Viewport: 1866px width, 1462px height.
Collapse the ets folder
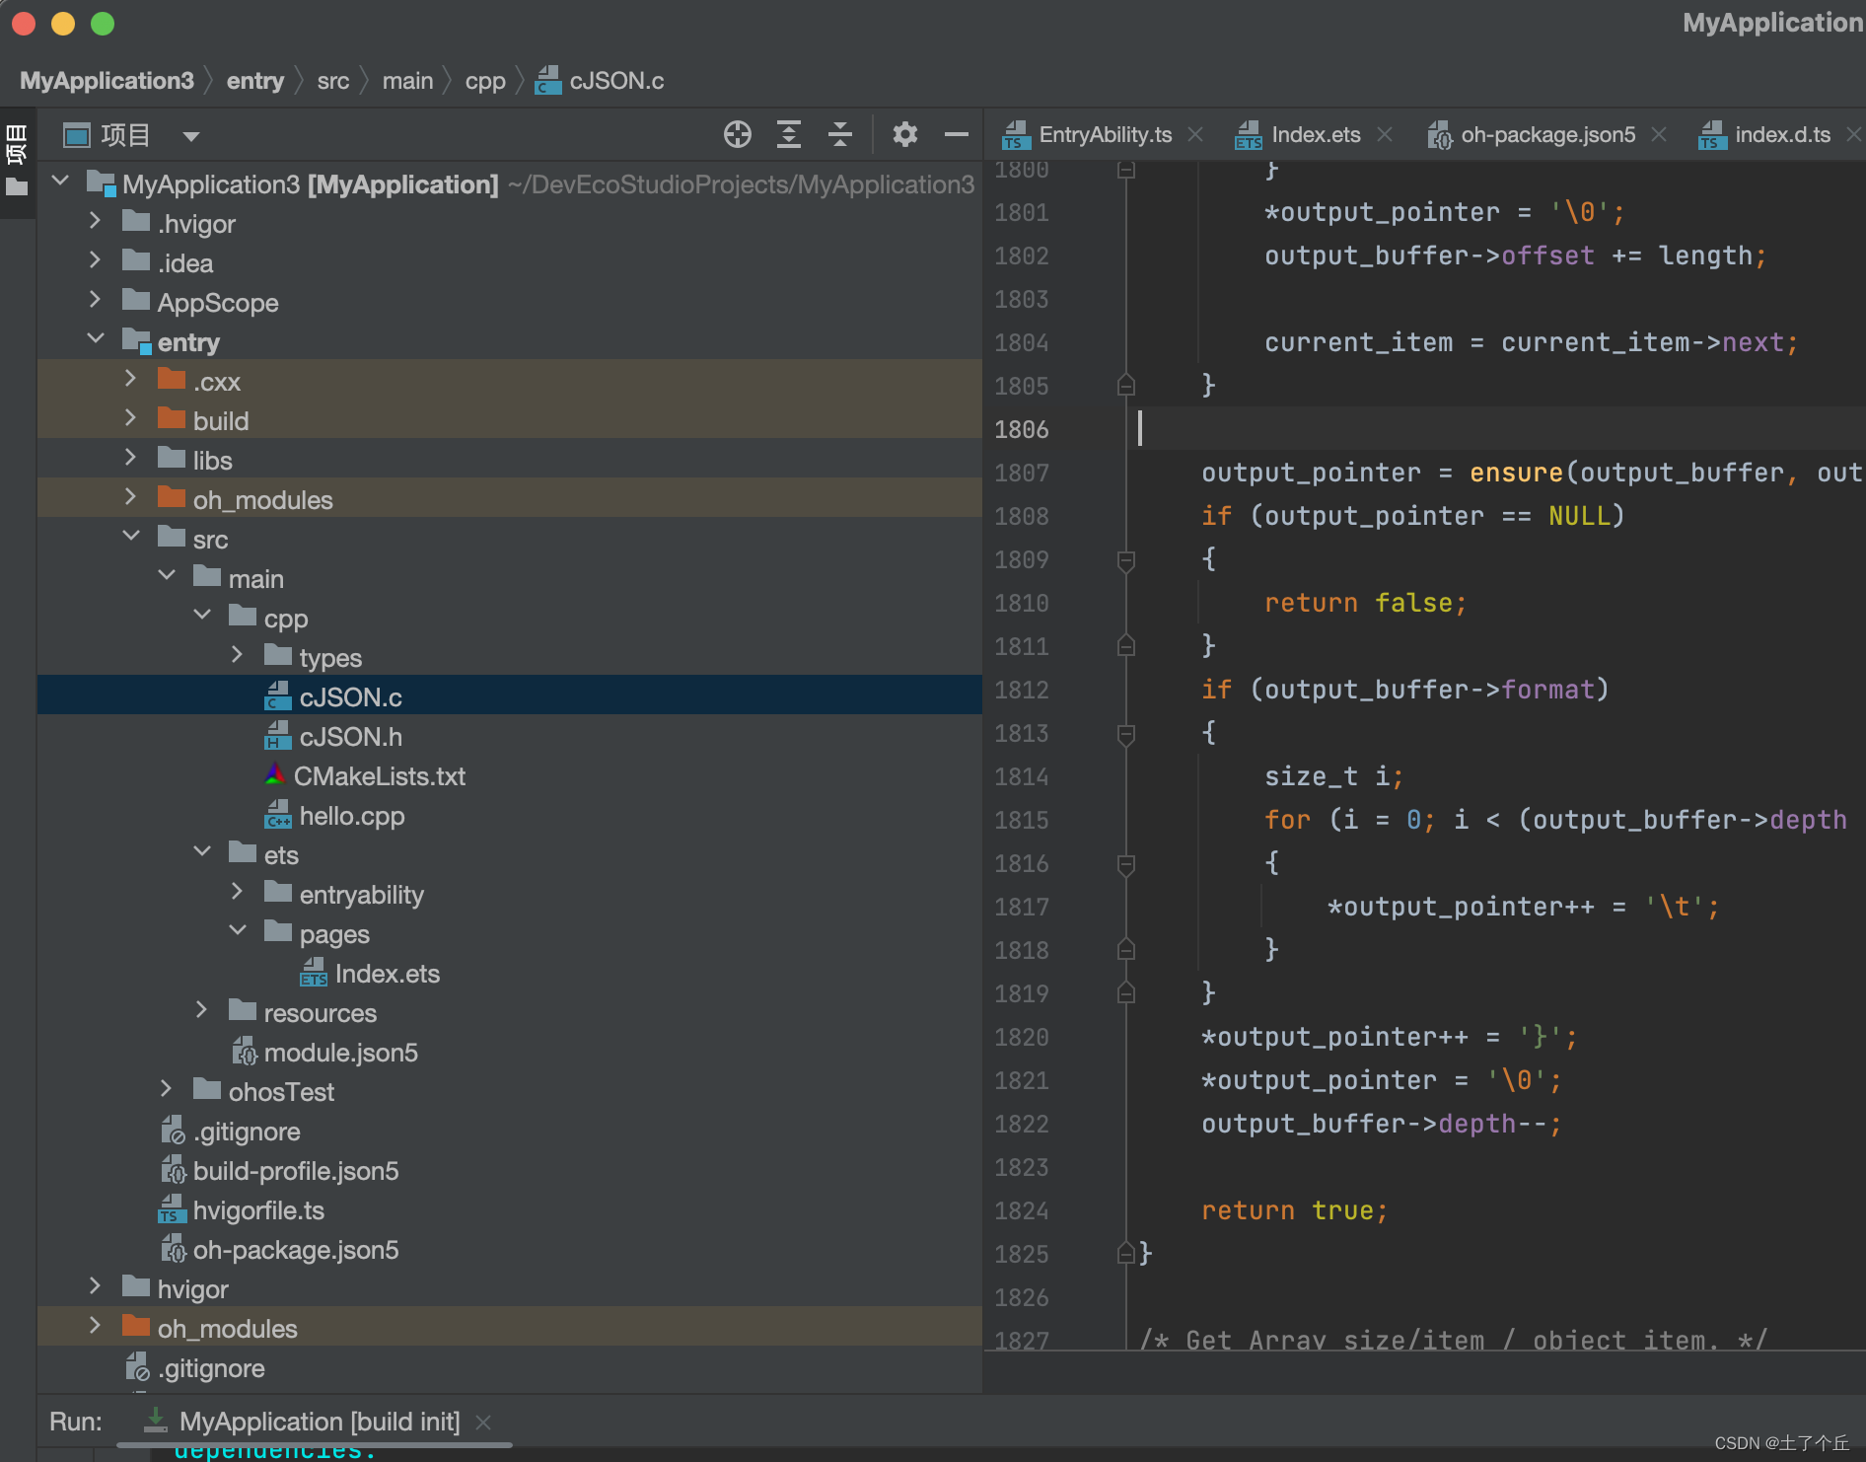[x=201, y=852]
